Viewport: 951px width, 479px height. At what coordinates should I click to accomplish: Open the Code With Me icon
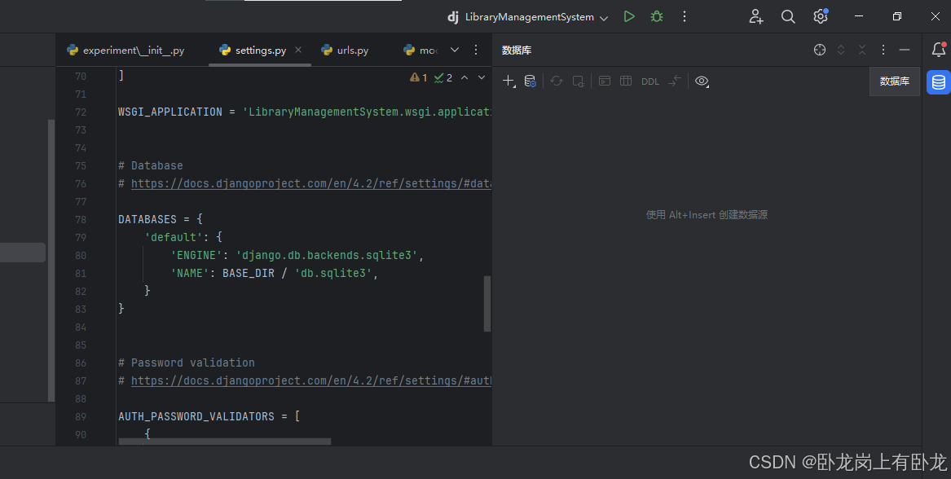(x=756, y=16)
